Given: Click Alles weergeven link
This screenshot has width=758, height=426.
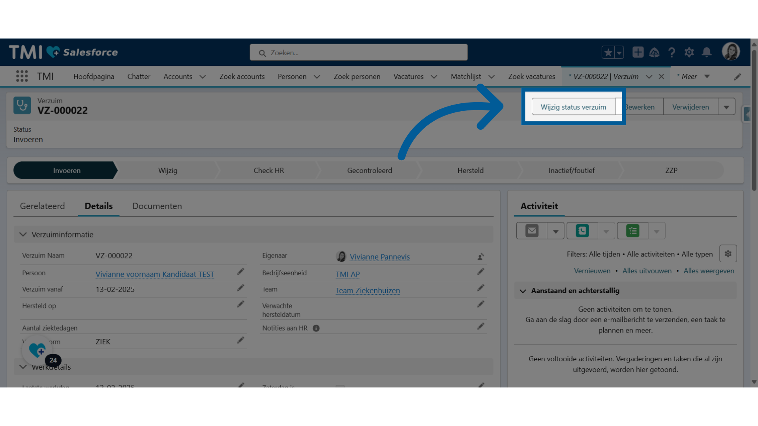Looking at the screenshot, I should pyautogui.click(x=709, y=271).
